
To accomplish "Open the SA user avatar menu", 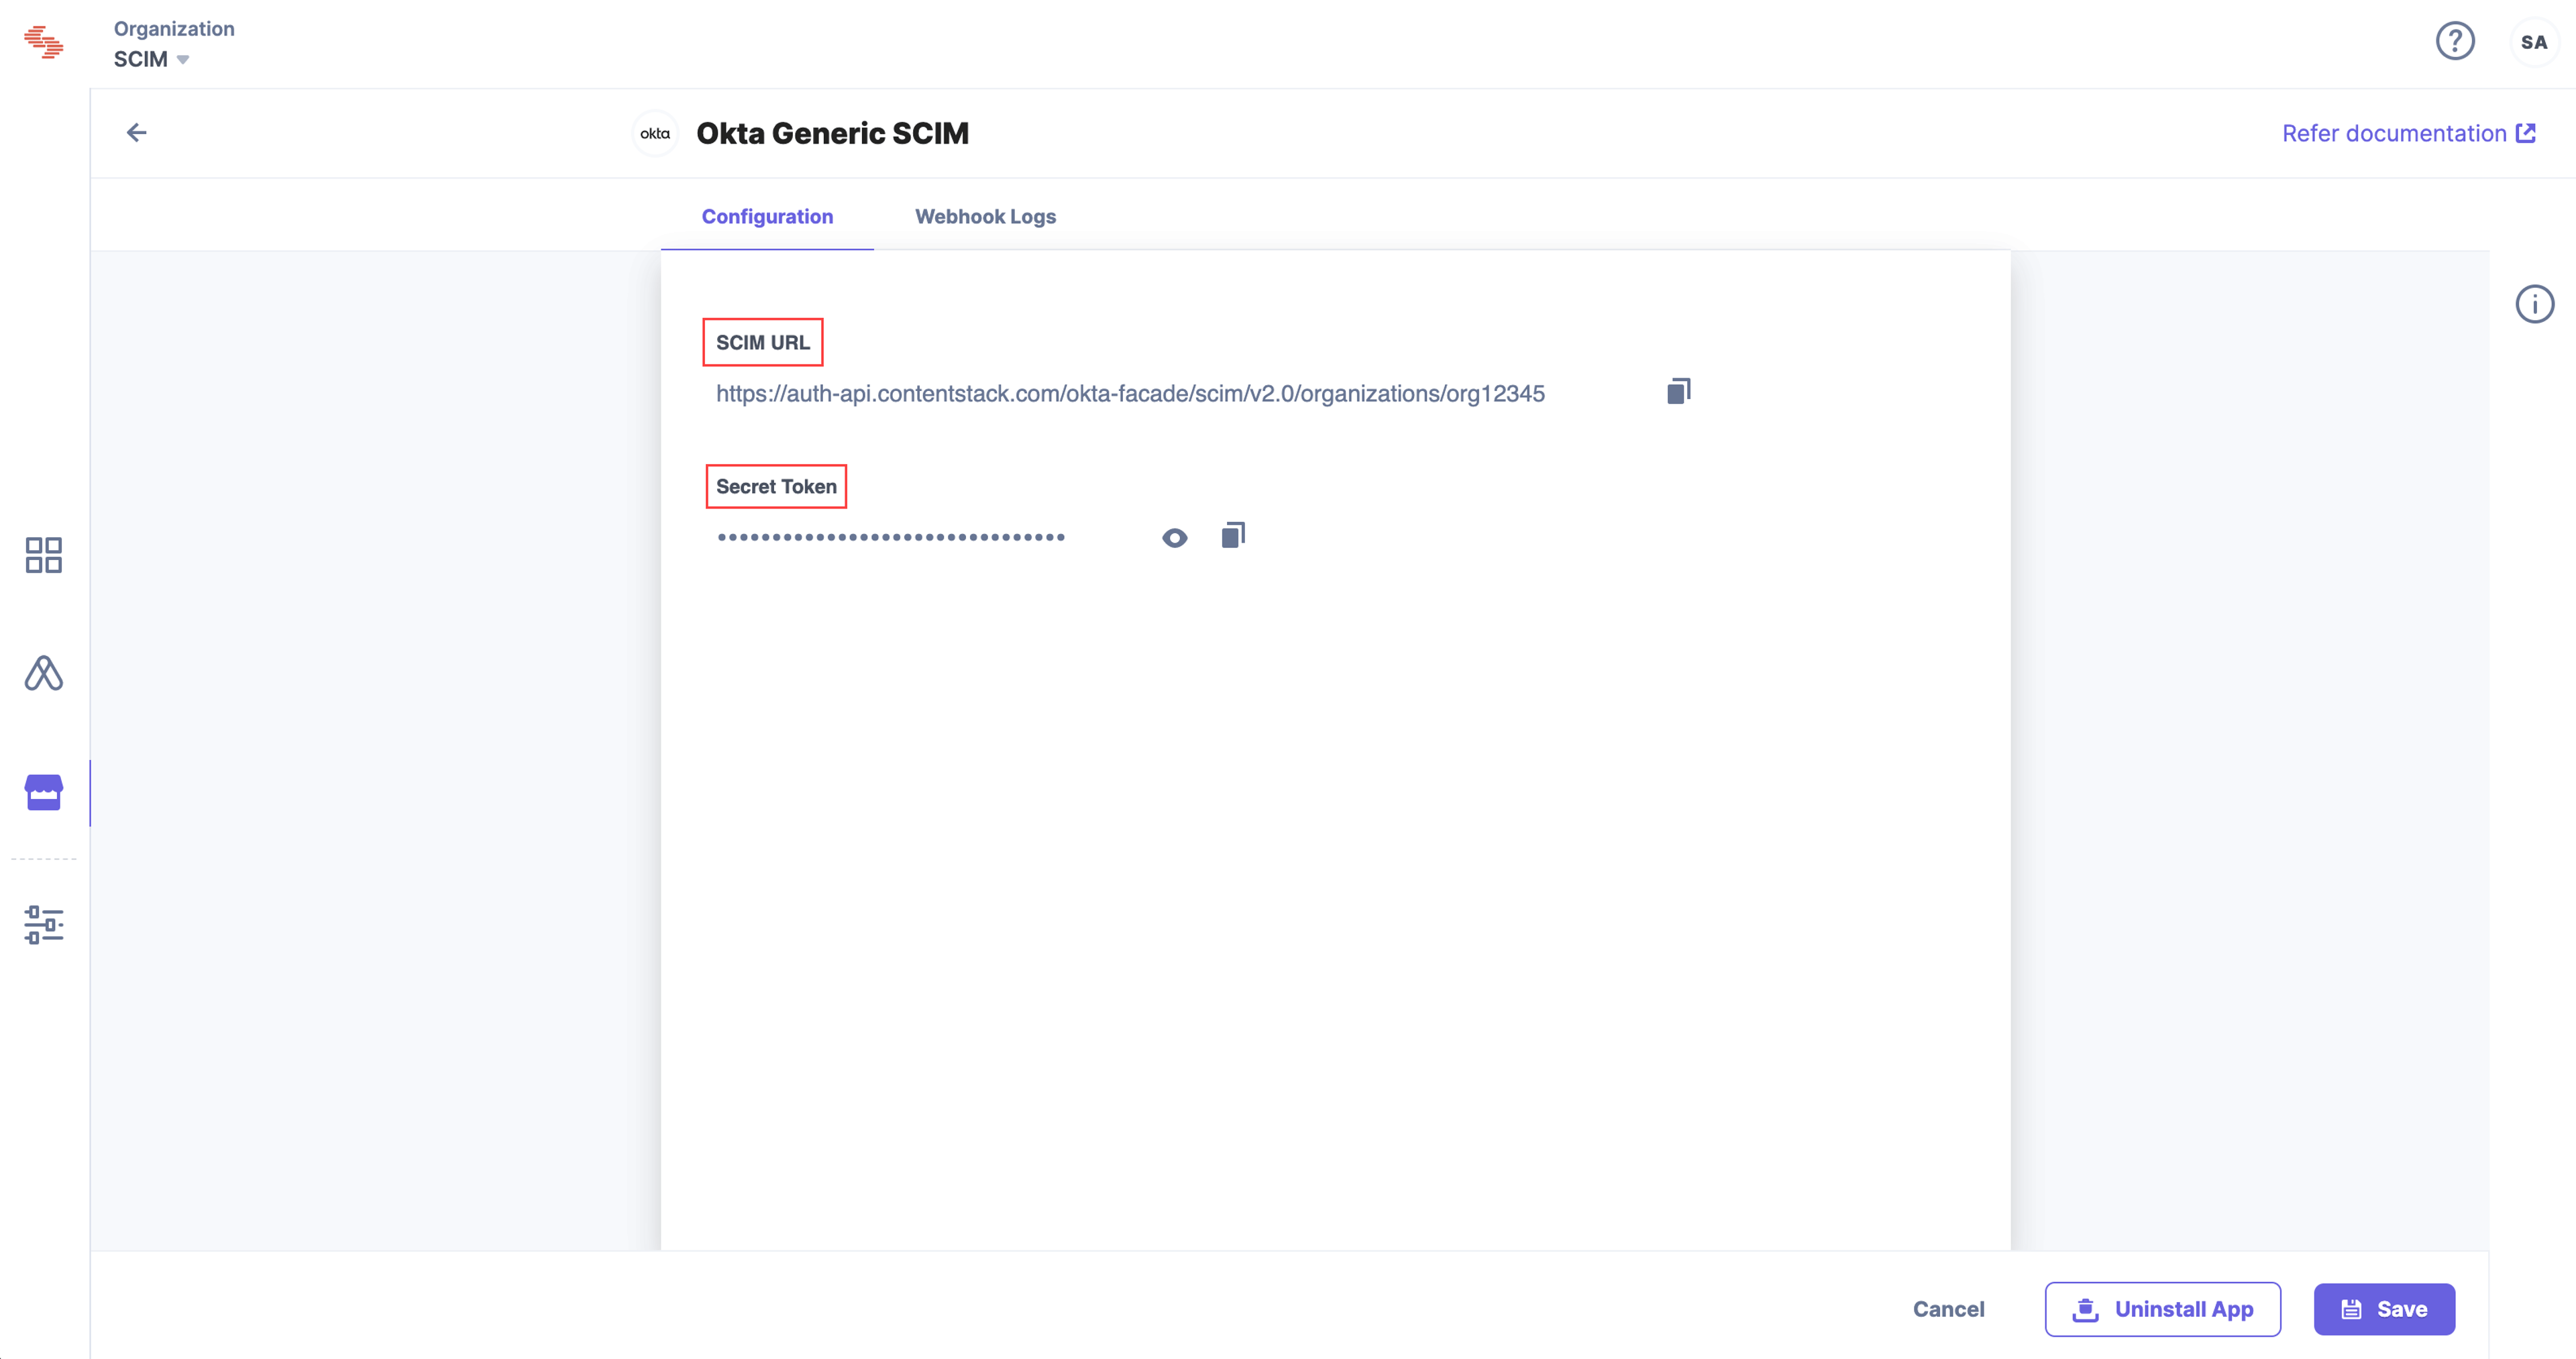I will [x=2534, y=42].
